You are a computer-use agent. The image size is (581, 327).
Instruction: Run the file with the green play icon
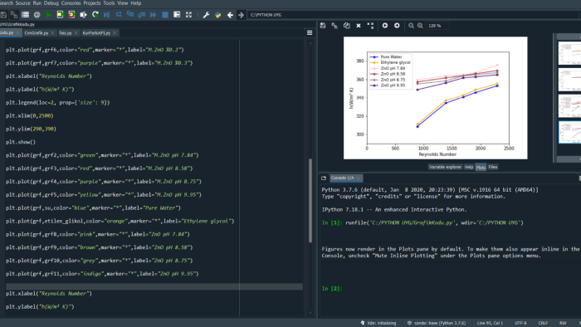point(48,15)
